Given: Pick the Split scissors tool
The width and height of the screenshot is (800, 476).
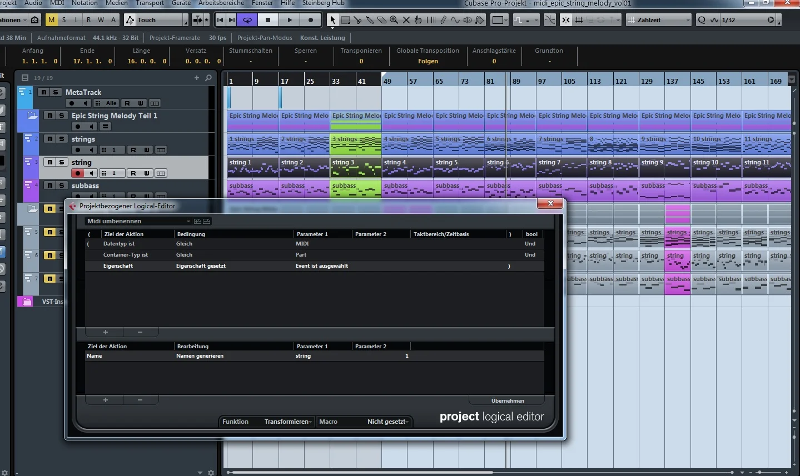Looking at the screenshot, I should (x=357, y=20).
